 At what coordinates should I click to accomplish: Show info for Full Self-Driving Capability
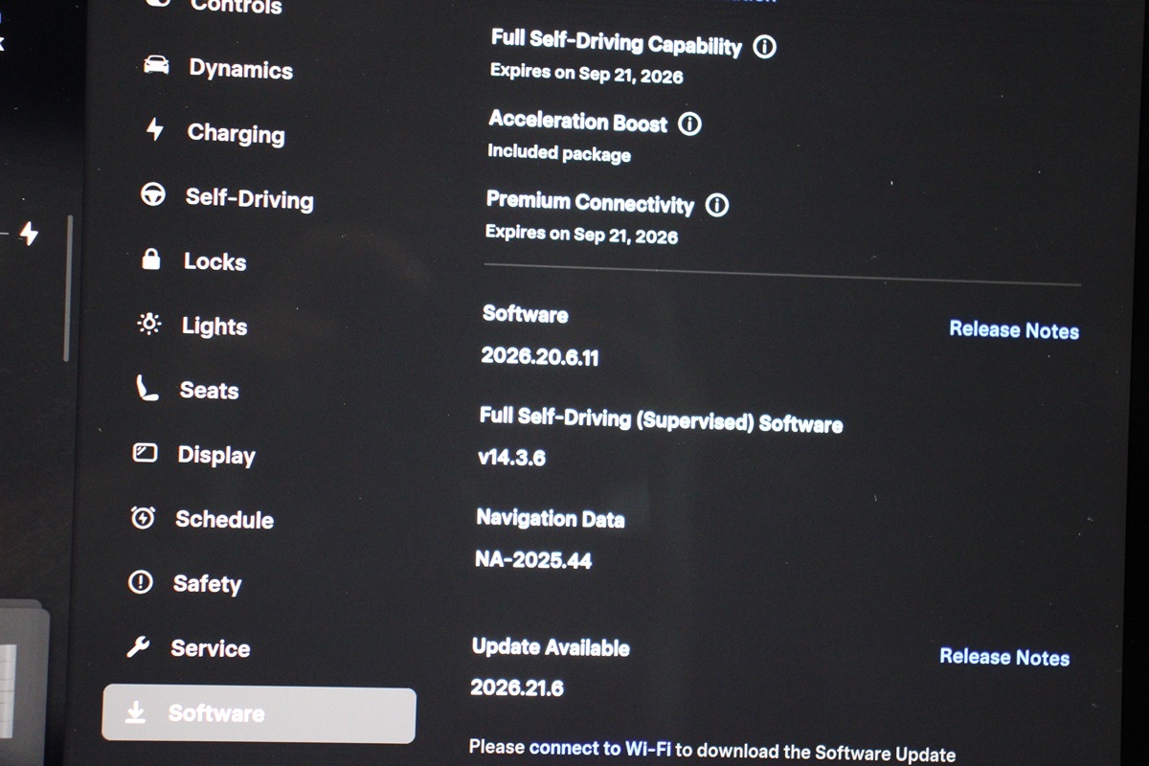[x=764, y=46]
